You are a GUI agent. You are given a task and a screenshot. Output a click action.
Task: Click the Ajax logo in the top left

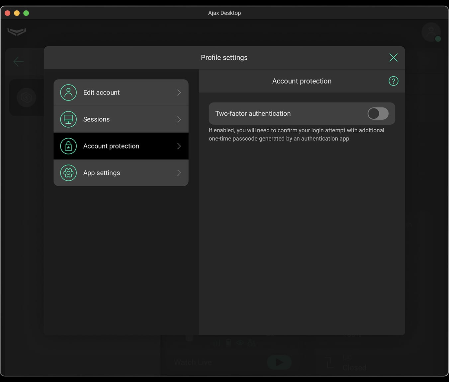pyautogui.click(x=16, y=32)
